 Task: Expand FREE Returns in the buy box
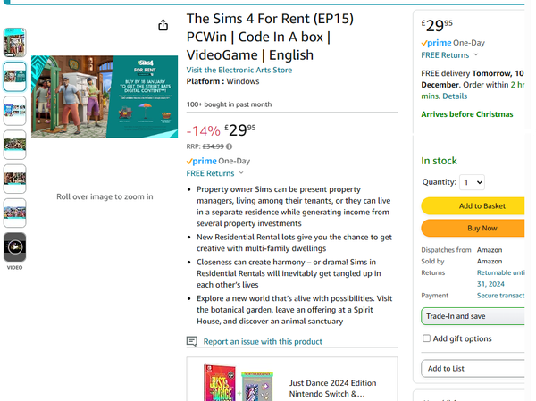448,55
